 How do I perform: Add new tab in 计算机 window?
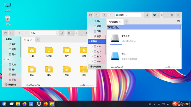click(126, 22)
